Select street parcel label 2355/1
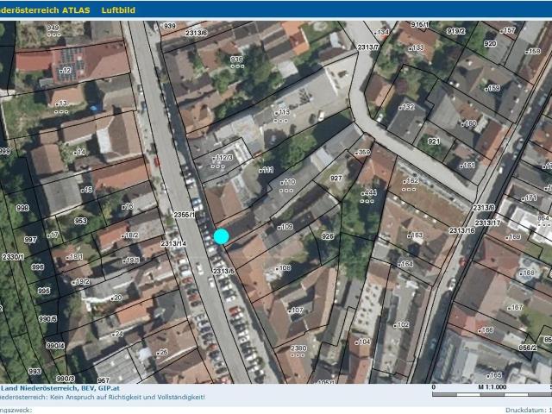 (184, 215)
